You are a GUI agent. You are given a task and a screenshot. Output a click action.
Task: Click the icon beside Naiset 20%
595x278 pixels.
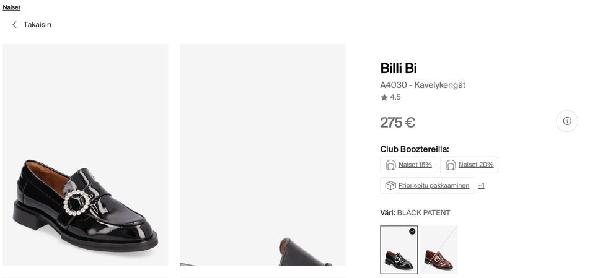451,165
